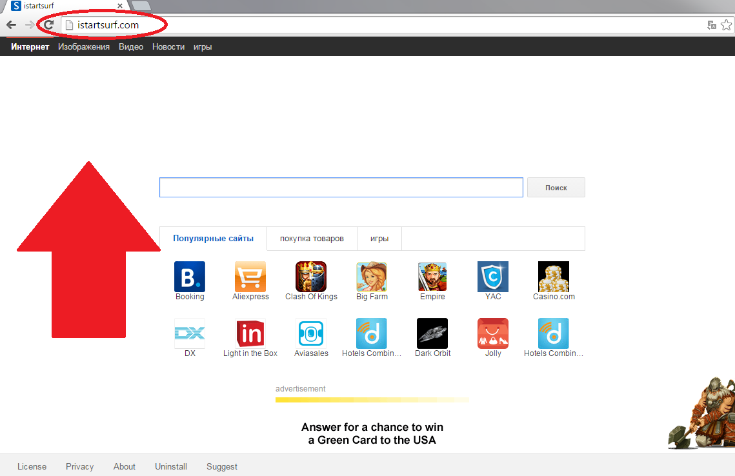735x476 pixels.
Task: Launch the Dark Orbit spaceship icon
Action: pyautogui.click(x=432, y=333)
